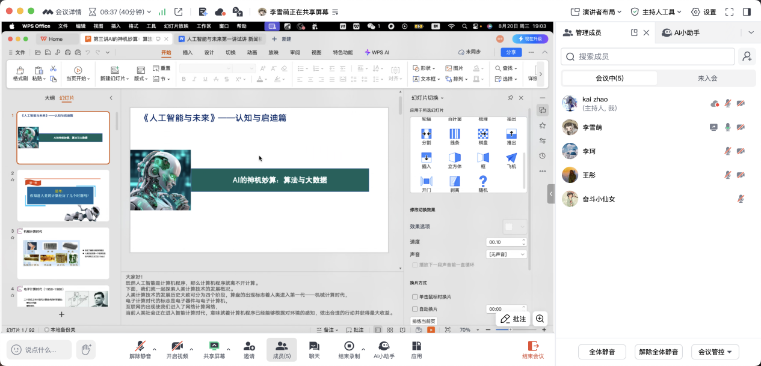This screenshot has height=366, width=761.
Task: Open the 会议管控 dropdown
Action: click(715, 352)
